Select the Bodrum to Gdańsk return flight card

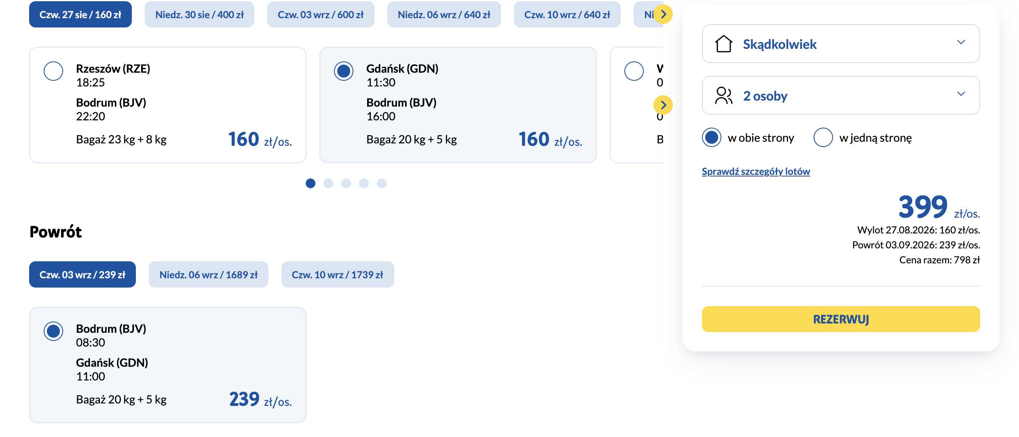click(168, 365)
